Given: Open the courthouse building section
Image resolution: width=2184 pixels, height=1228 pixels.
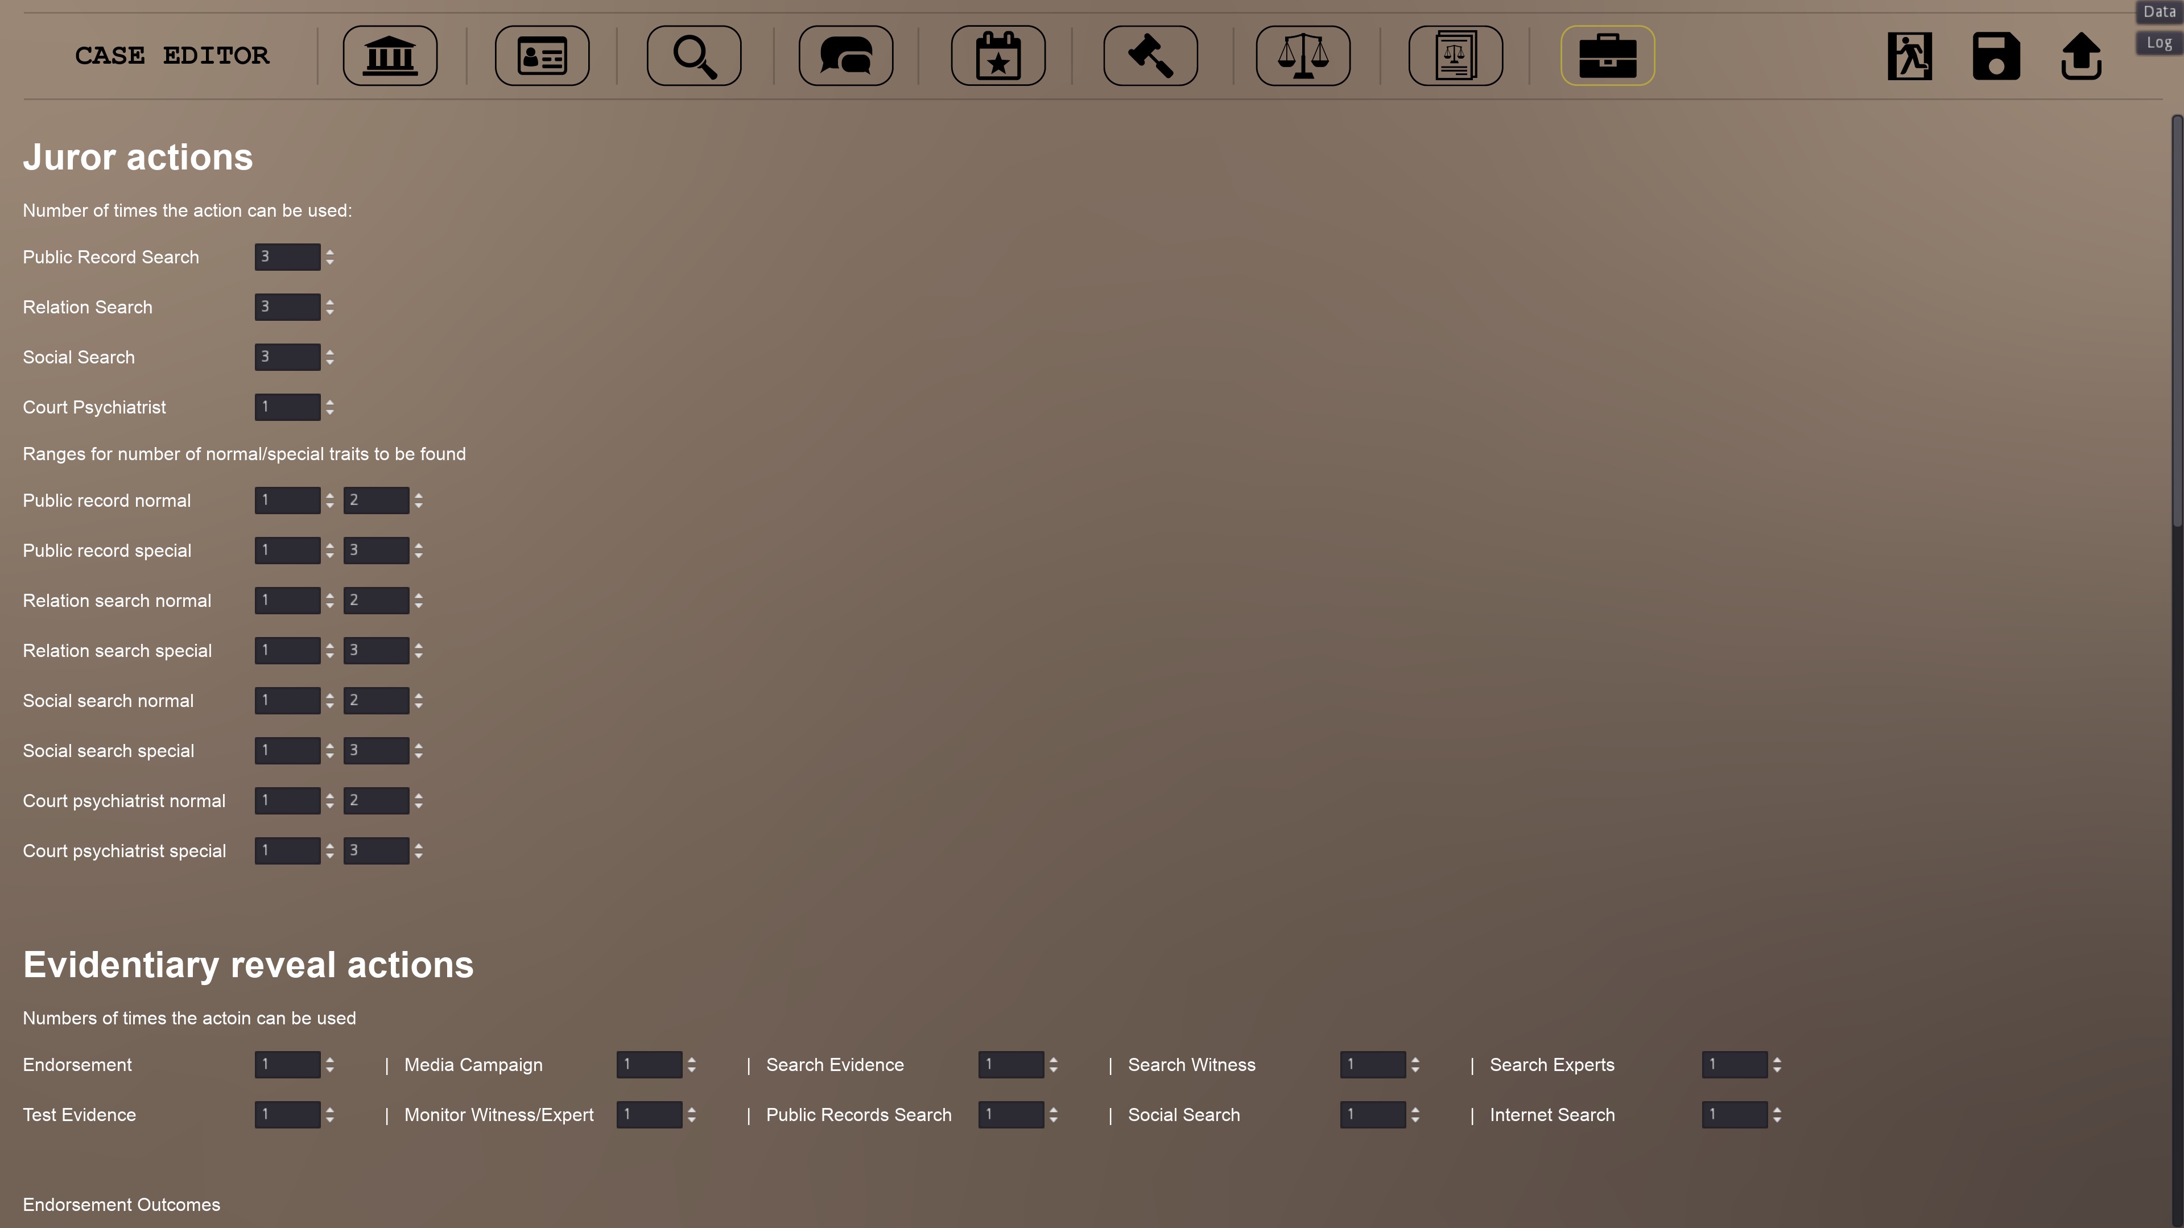Looking at the screenshot, I should (x=390, y=56).
